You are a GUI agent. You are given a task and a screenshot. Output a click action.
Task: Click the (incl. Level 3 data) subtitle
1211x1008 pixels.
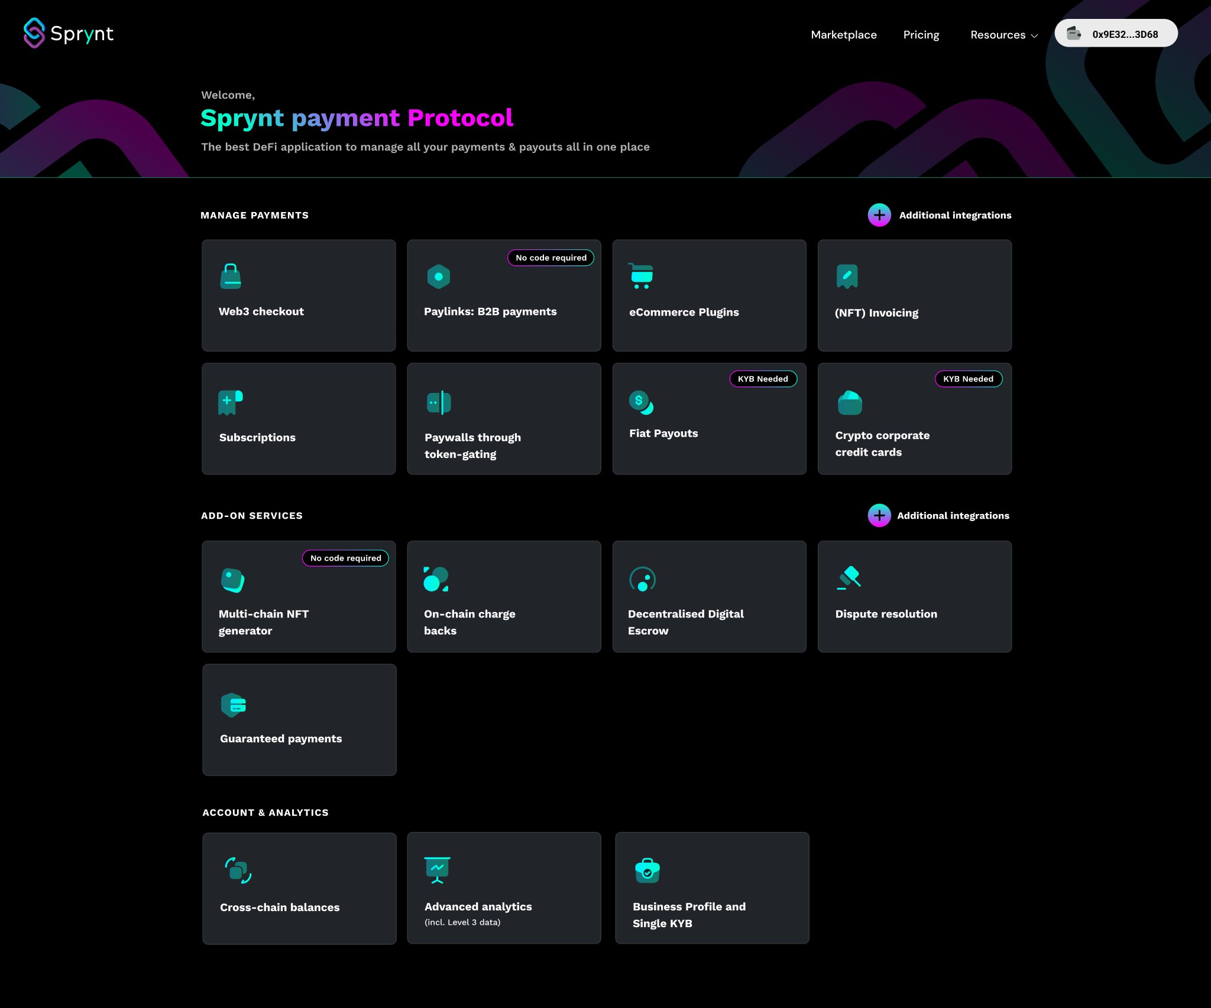click(x=462, y=922)
